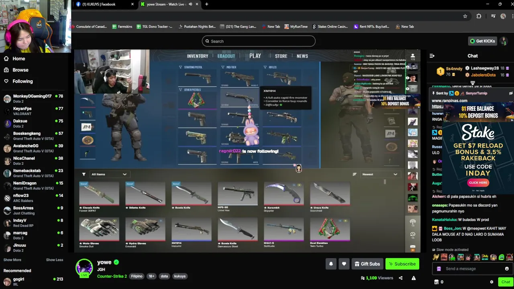Open MonkeyDGaming017 channel in sidebar

click(33, 99)
